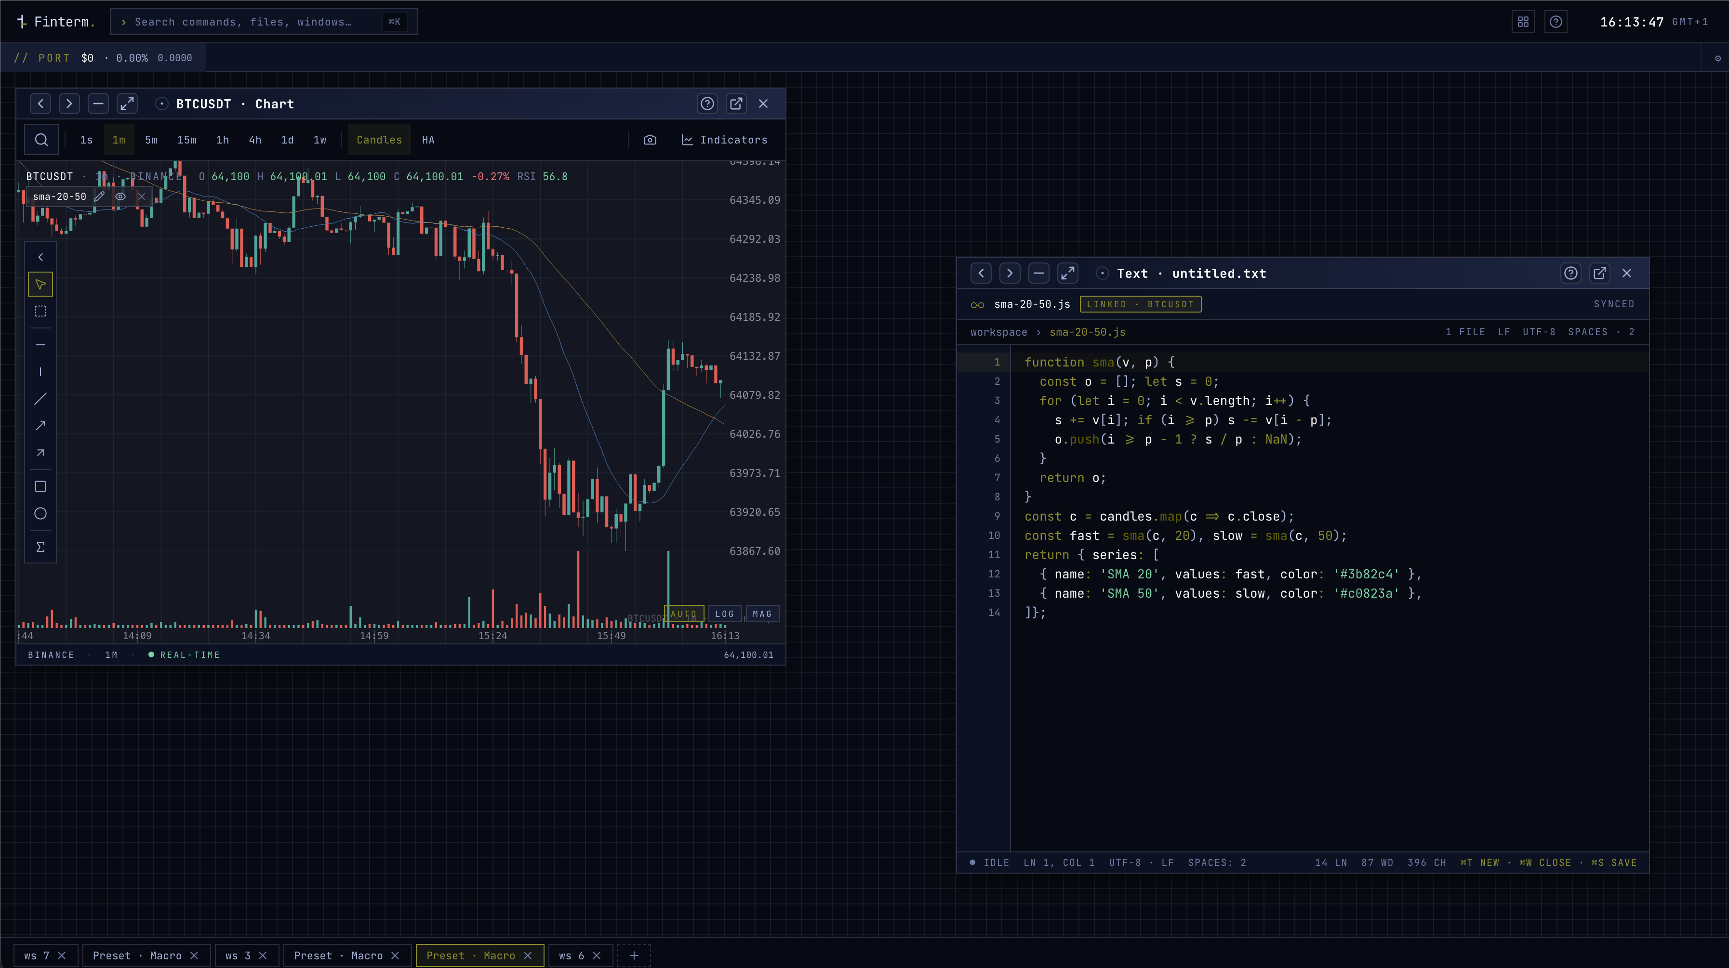The image size is (1729, 968).
Task: Click the ⌘W CLOSE shortcut
Action: point(1545,863)
